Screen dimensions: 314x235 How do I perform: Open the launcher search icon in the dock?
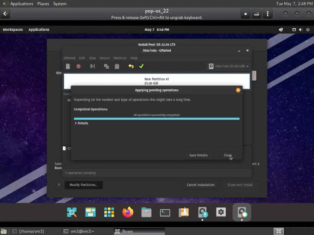72,212
